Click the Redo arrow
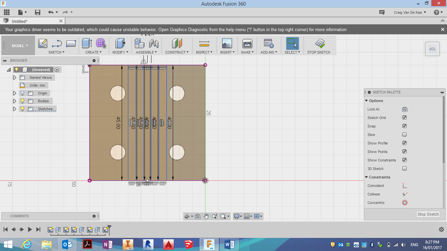Screen dimensions: 447x251 point(65,12)
